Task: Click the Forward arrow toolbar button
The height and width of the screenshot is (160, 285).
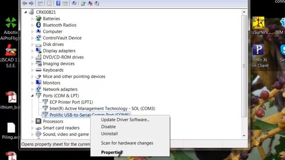Action: click(31, 3)
